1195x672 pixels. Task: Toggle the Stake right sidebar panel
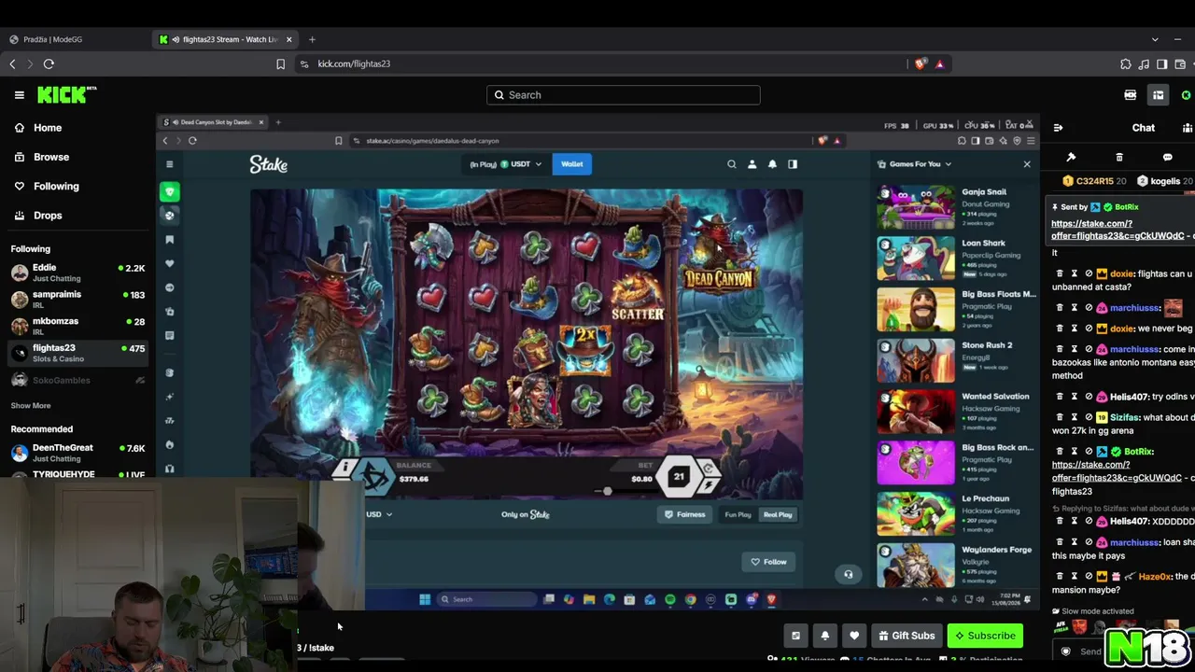tap(793, 164)
